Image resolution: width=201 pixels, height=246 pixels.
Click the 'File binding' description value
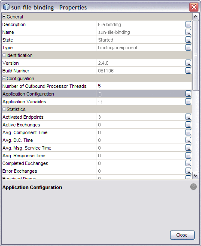110,24
